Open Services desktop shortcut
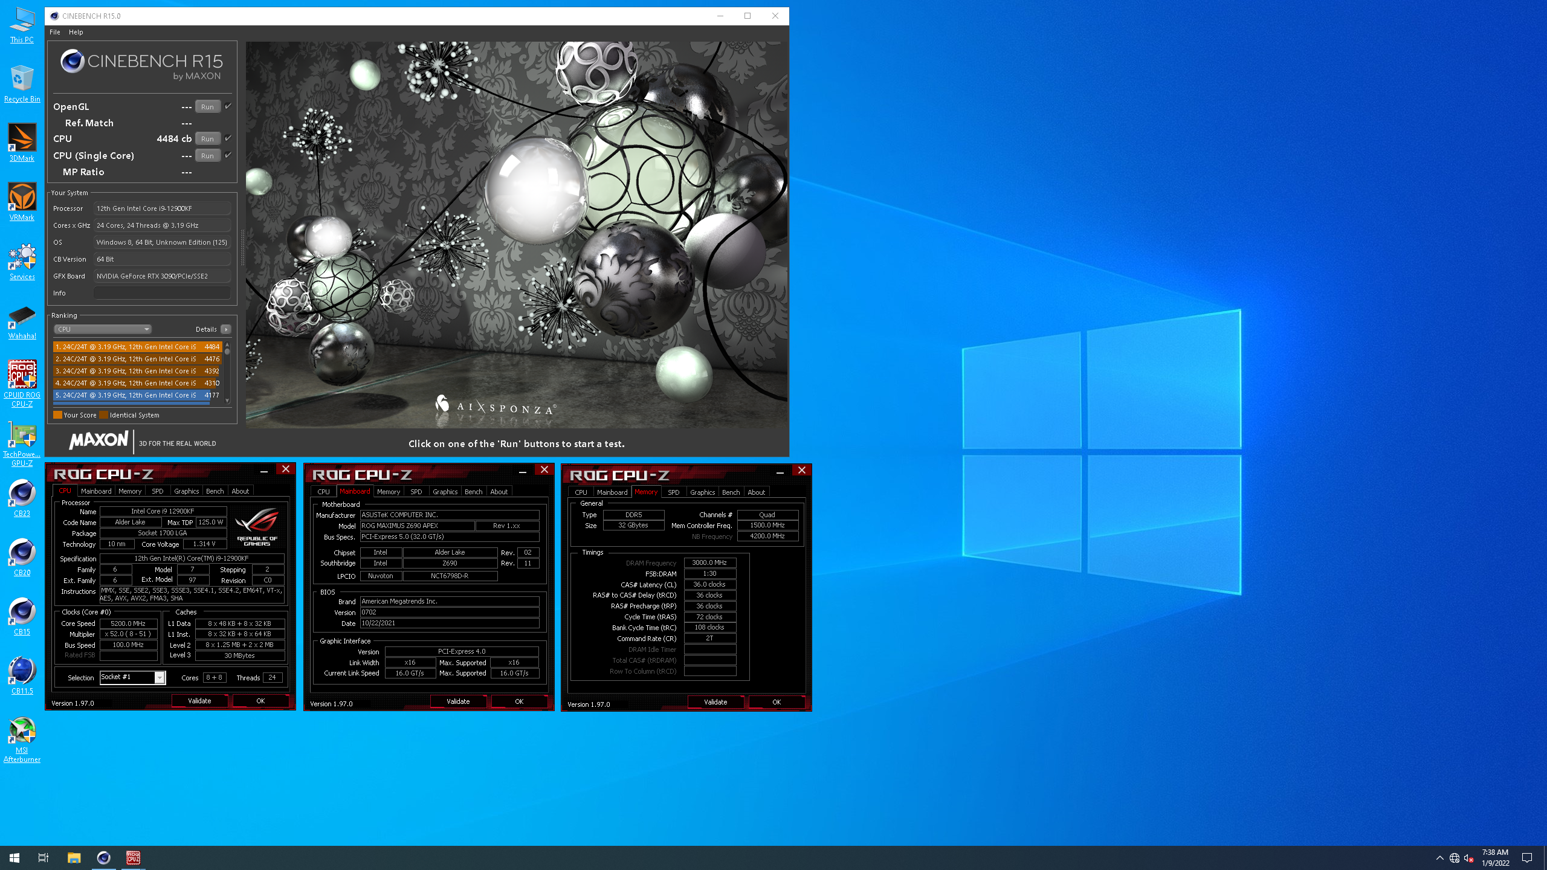1547x870 pixels. [22, 262]
